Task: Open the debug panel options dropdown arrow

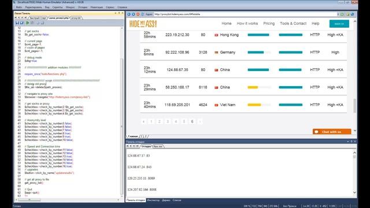Action: 348,142
